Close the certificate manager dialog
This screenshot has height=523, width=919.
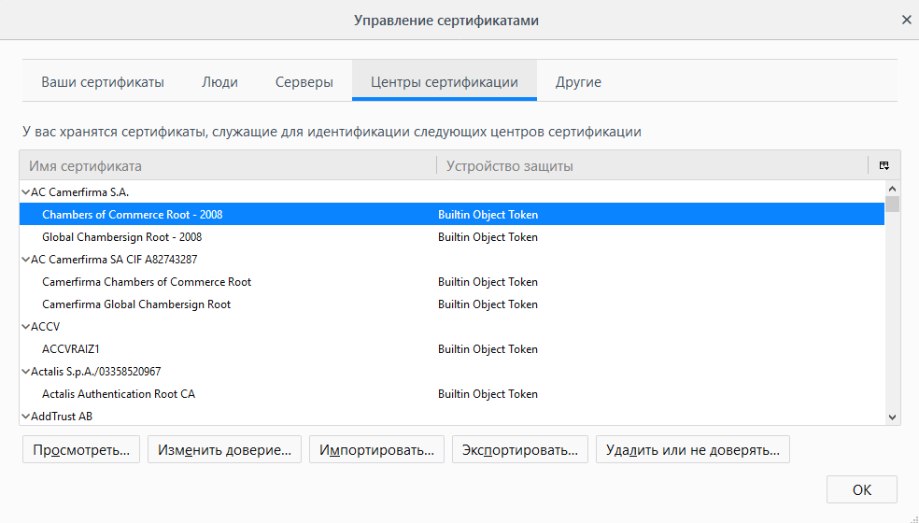[906, 20]
